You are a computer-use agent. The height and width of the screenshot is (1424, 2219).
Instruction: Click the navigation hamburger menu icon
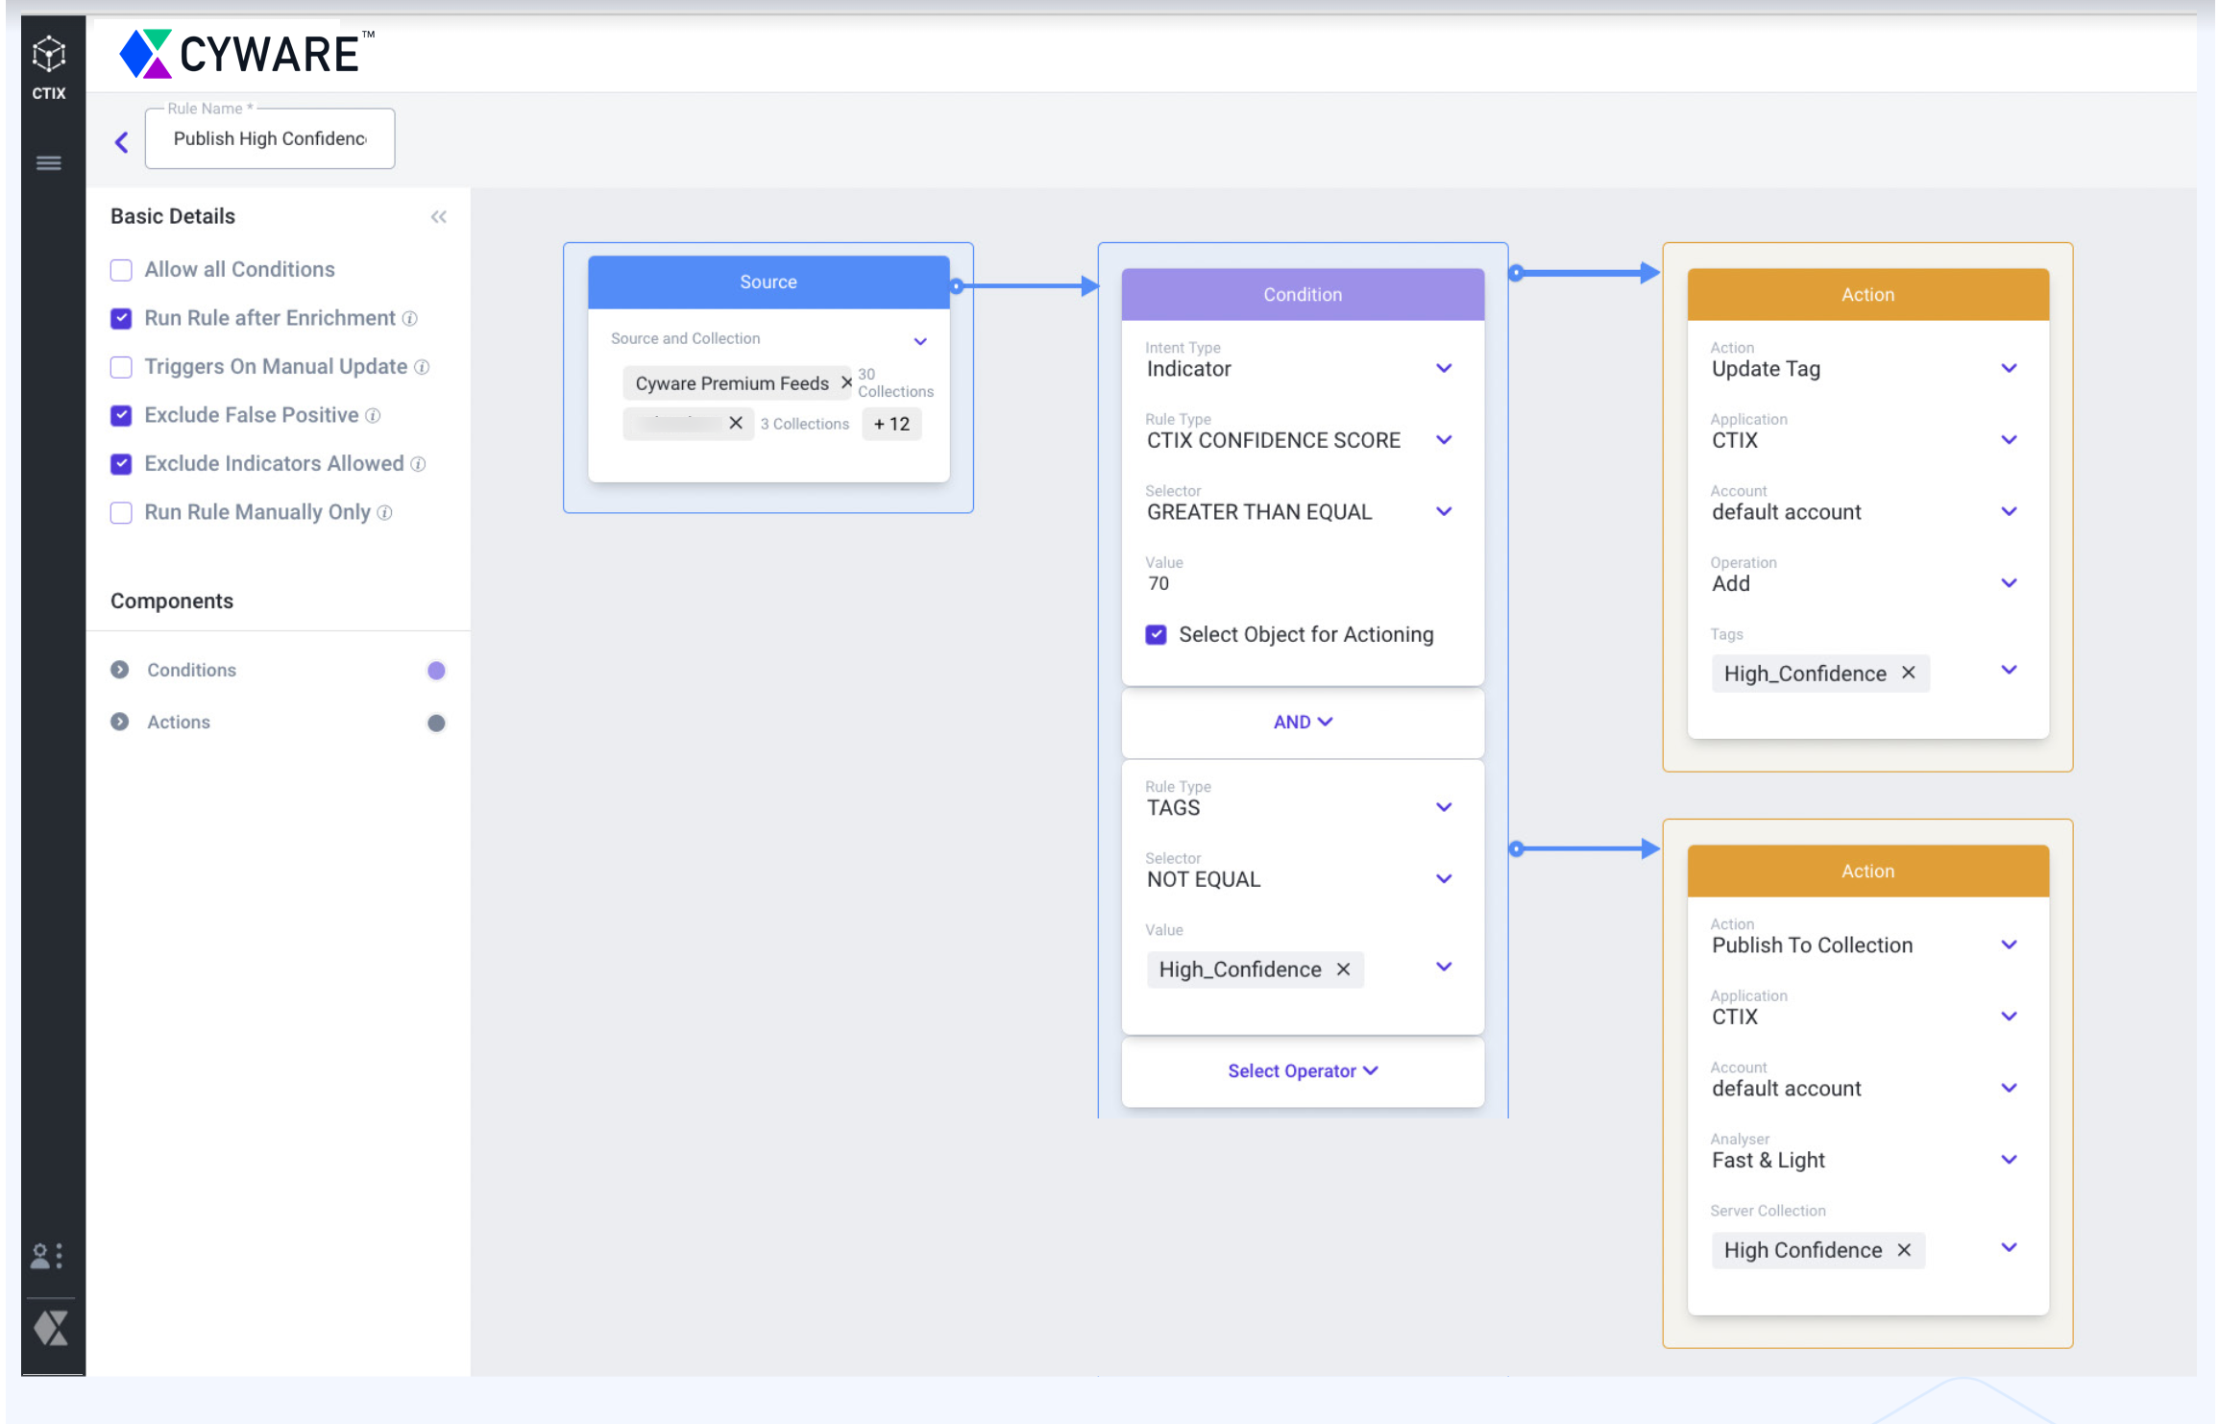49,161
